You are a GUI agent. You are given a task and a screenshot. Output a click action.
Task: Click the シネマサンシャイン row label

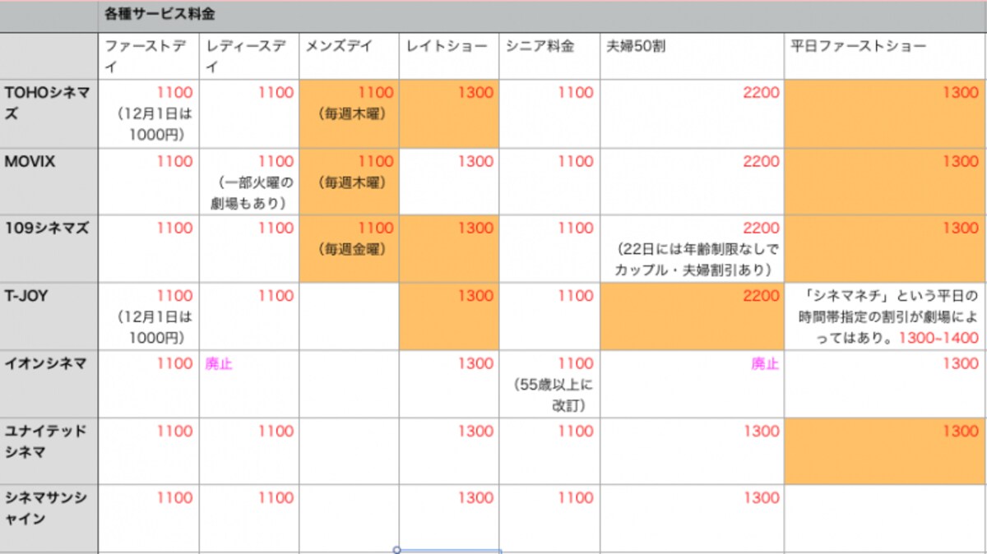pyautogui.click(x=49, y=519)
